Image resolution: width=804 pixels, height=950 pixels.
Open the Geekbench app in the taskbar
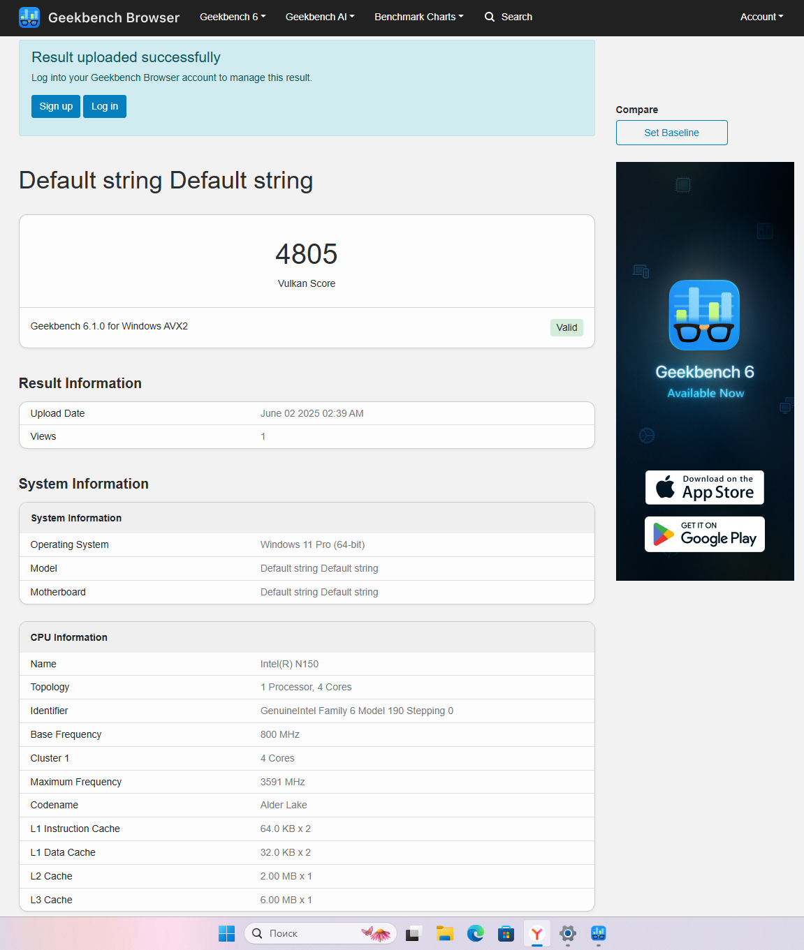tap(599, 933)
